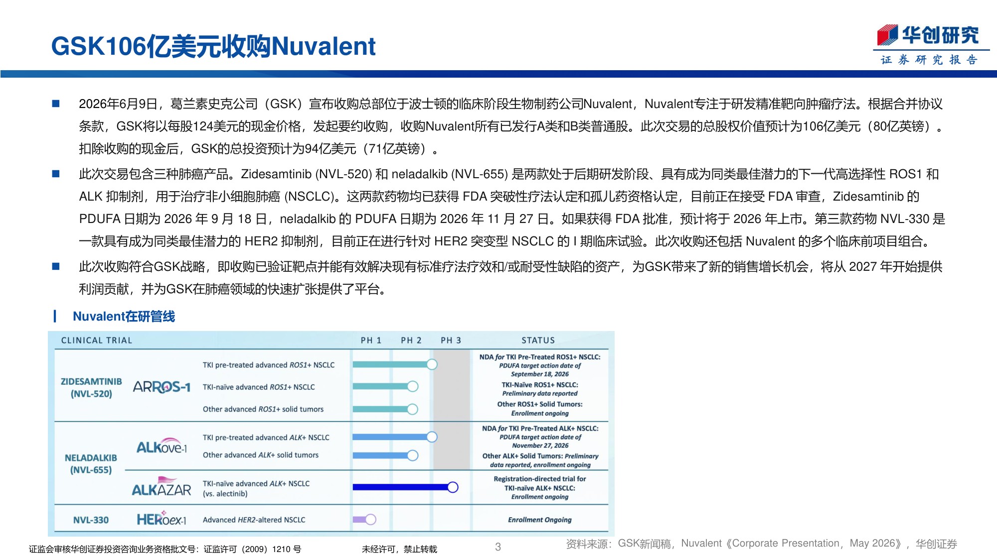Select the PH 2 column header
The image size is (997, 560).
pos(411,340)
